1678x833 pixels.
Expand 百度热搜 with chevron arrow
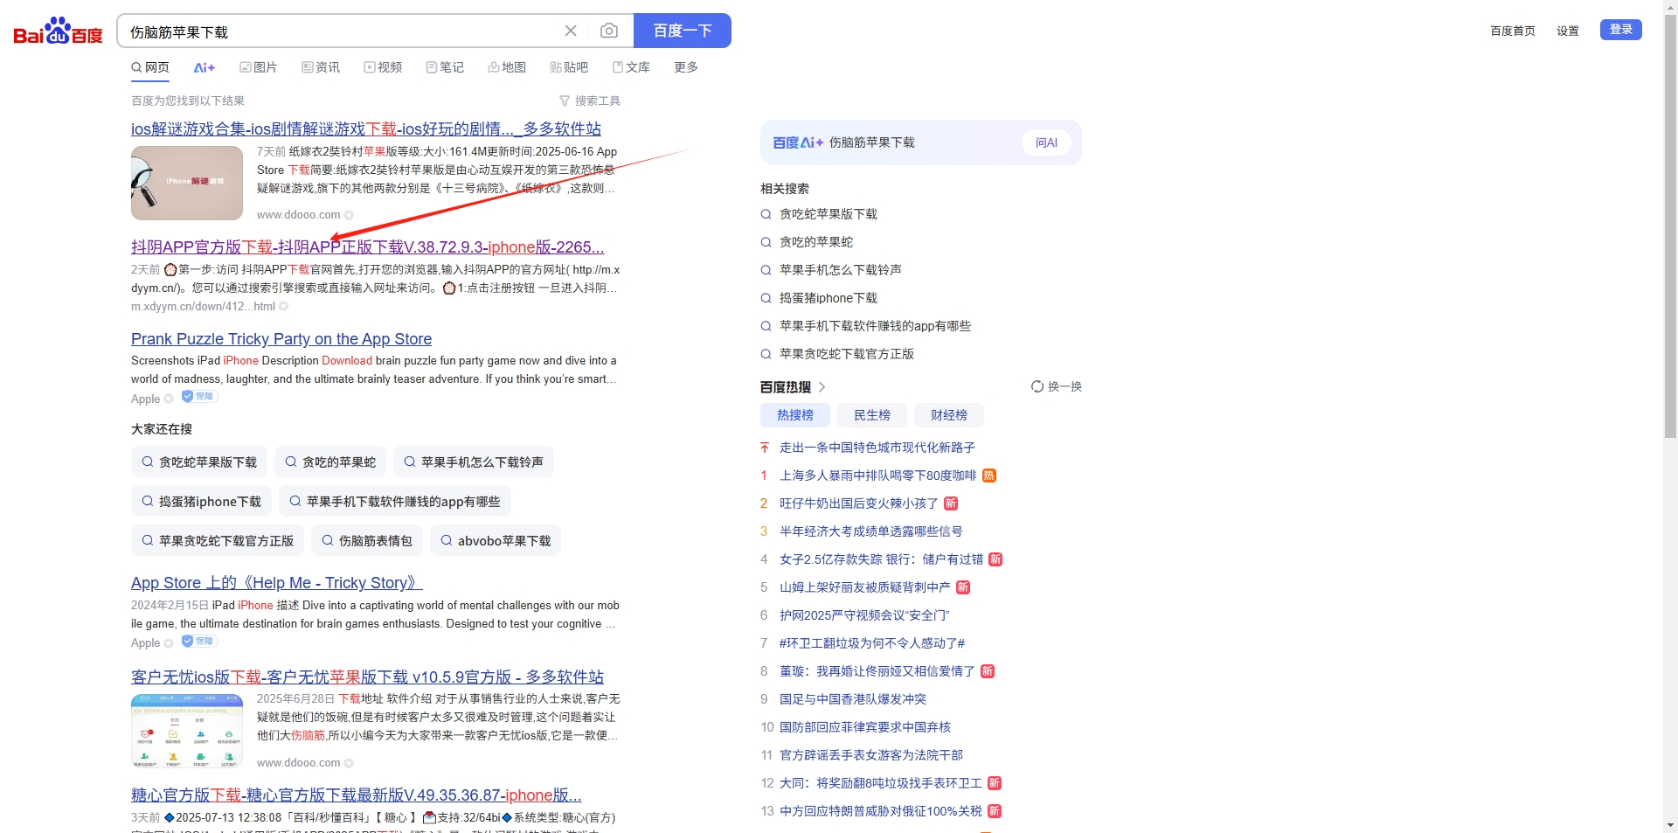pyautogui.click(x=822, y=387)
